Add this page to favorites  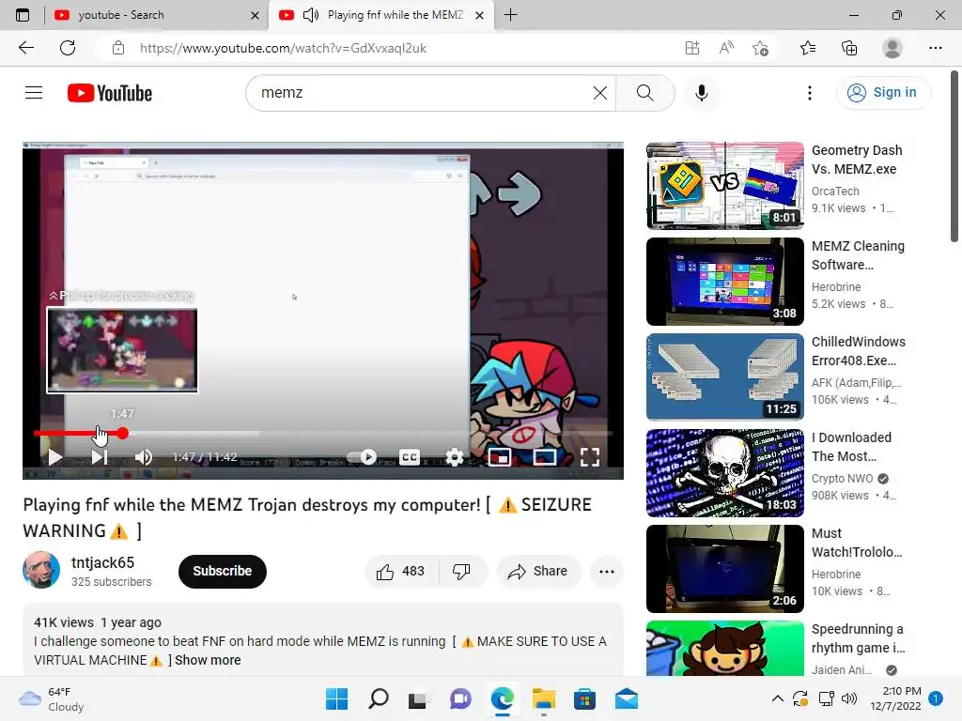pos(760,48)
